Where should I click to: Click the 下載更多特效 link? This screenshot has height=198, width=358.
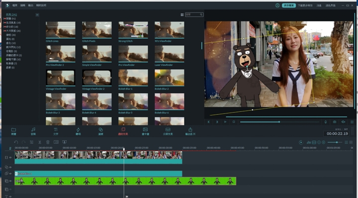coord(305,5)
